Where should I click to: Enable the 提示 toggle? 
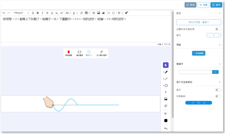(218, 90)
